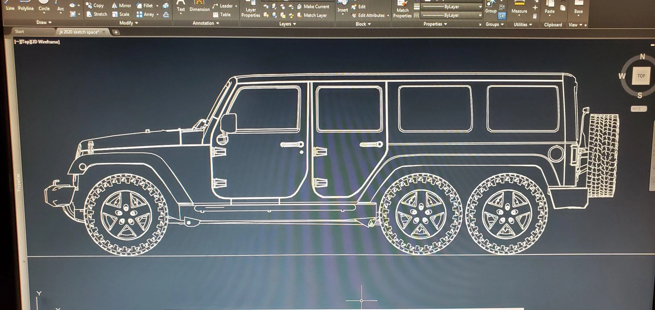Open a new drawing tab
This screenshot has height=310, width=655.
116,32
